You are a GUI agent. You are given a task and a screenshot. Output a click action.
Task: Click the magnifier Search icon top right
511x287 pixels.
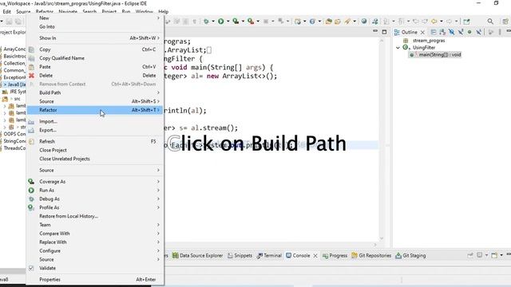point(490,22)
